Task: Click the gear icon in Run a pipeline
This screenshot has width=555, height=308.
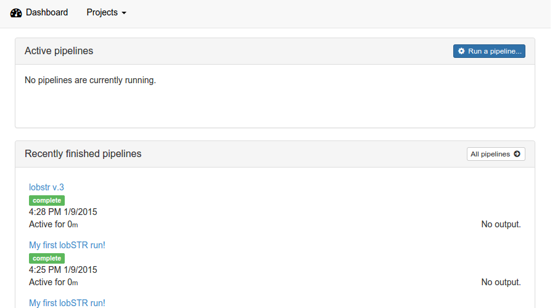Action: point(461,51)
